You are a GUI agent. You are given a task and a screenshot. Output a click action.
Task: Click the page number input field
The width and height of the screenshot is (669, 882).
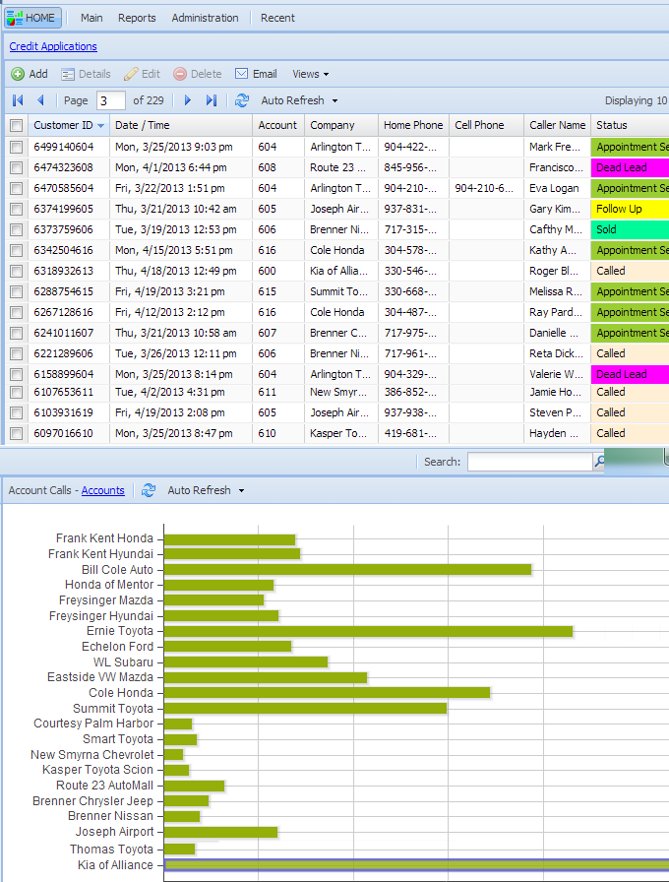(111, 100)
